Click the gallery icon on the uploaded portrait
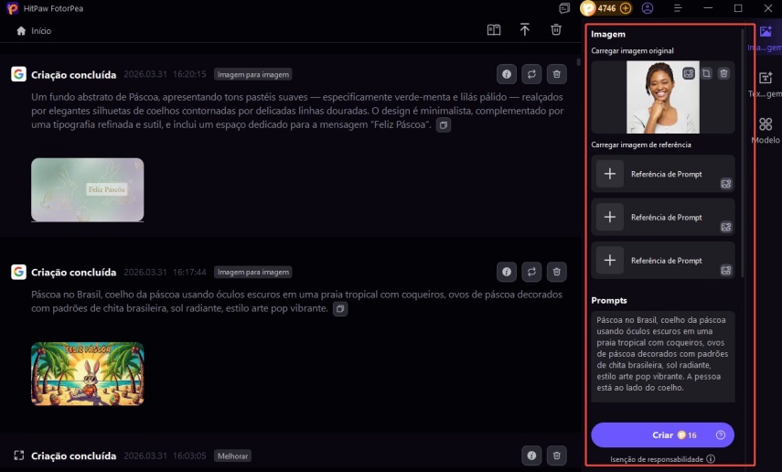 tap(688, 74)
